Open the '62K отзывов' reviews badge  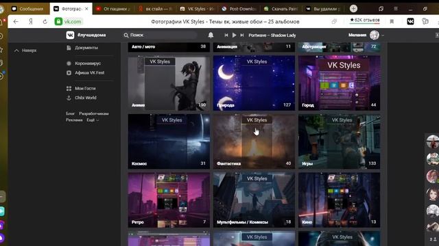364,20
